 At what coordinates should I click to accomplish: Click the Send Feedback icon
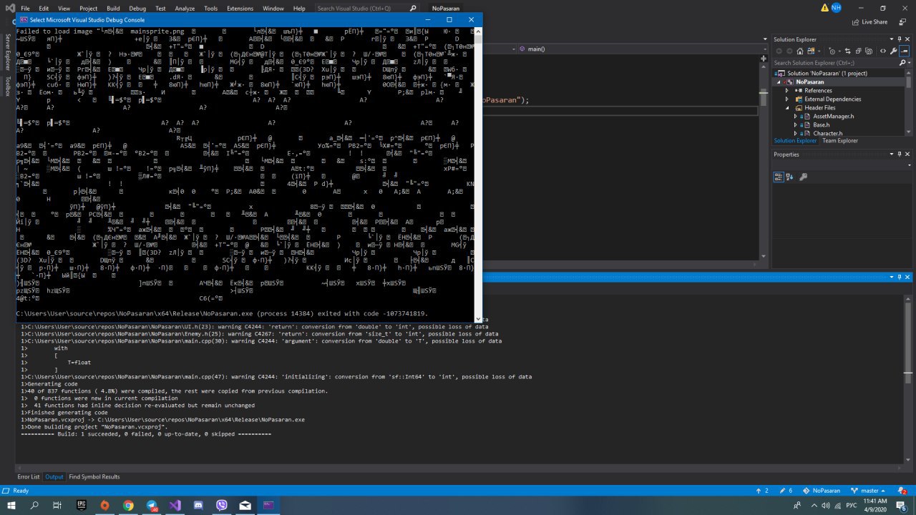[903, 22]
